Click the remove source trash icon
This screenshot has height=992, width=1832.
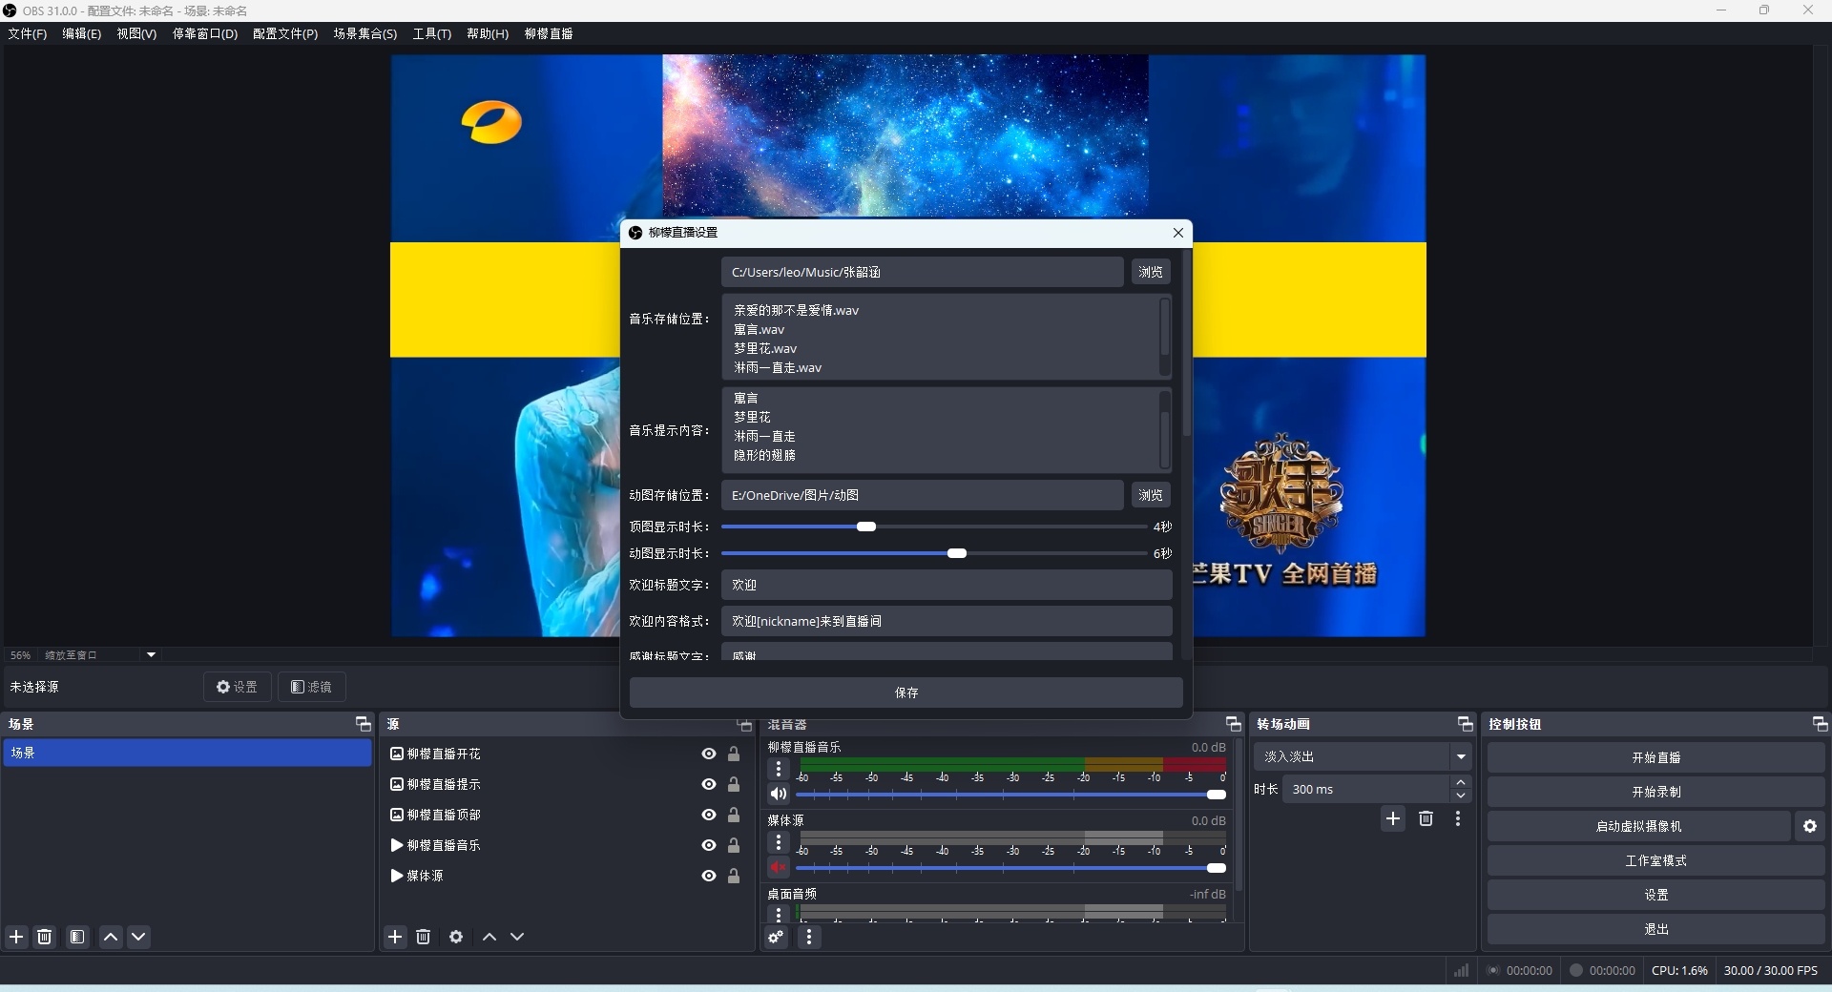coord(424,937)
